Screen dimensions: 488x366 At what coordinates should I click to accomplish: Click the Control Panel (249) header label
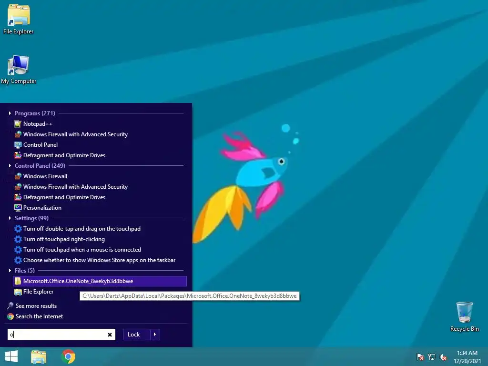(x=40, y=165)
